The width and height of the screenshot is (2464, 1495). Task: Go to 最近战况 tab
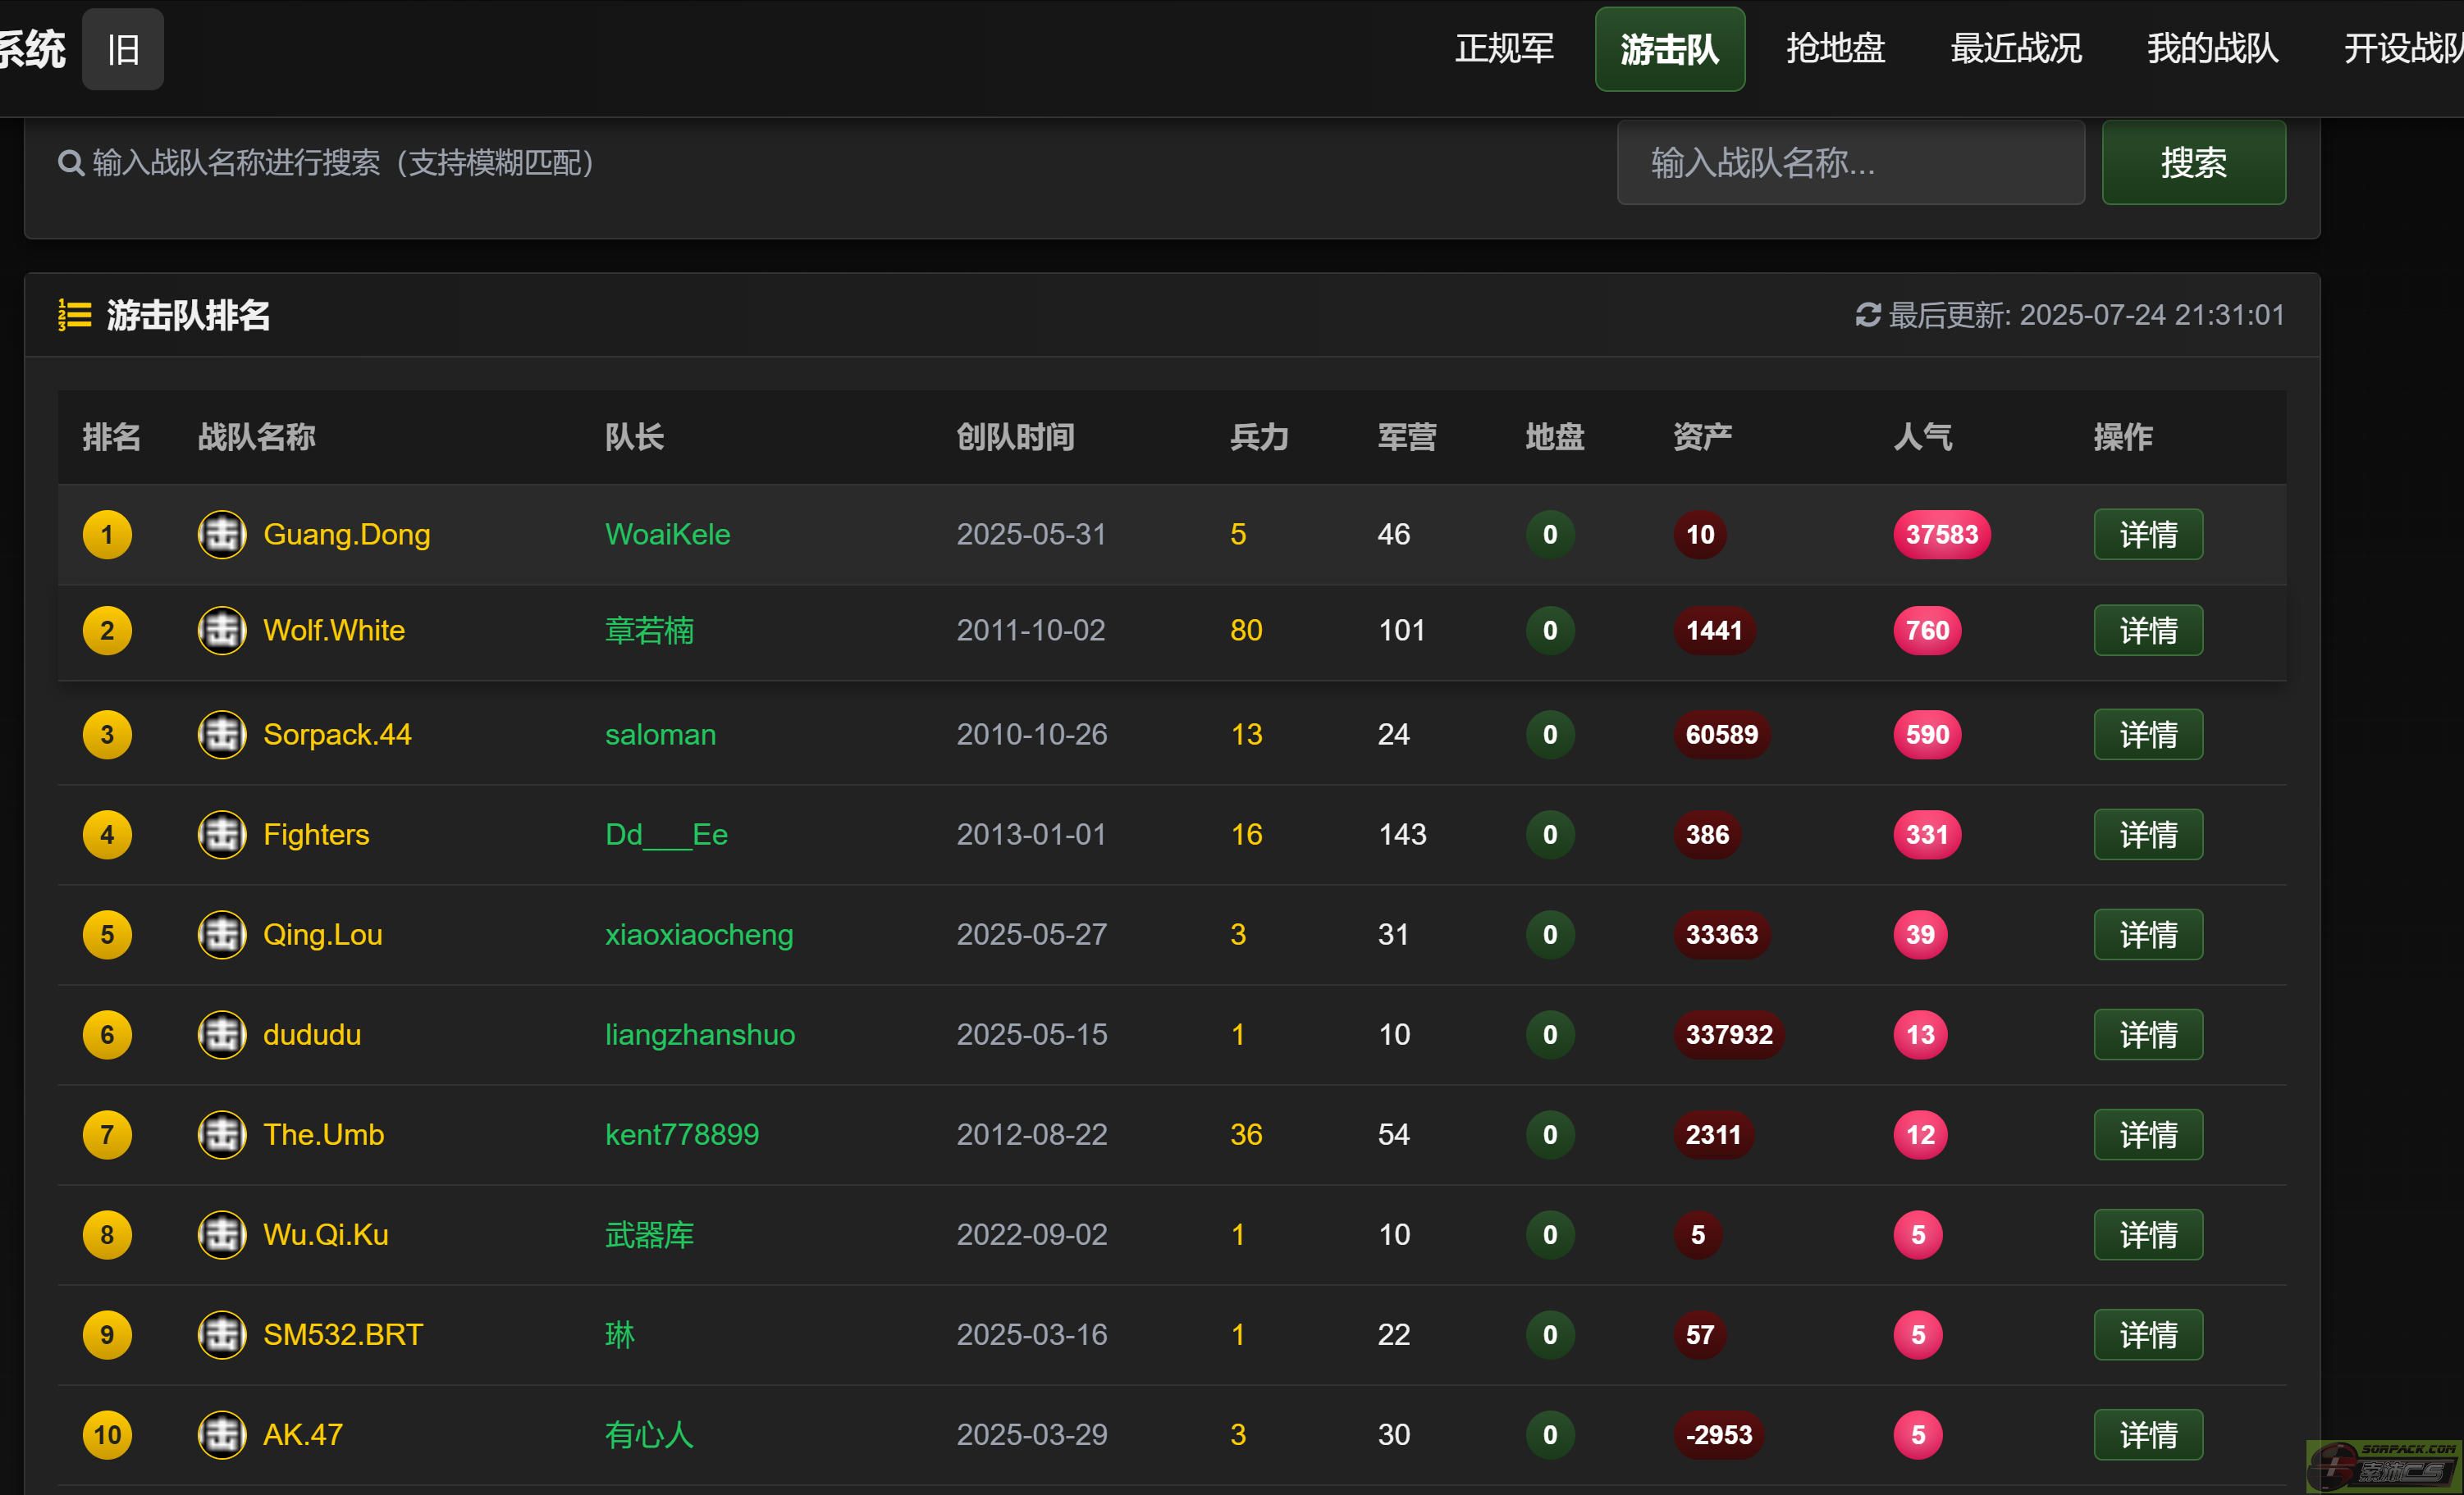(2016, 49)
